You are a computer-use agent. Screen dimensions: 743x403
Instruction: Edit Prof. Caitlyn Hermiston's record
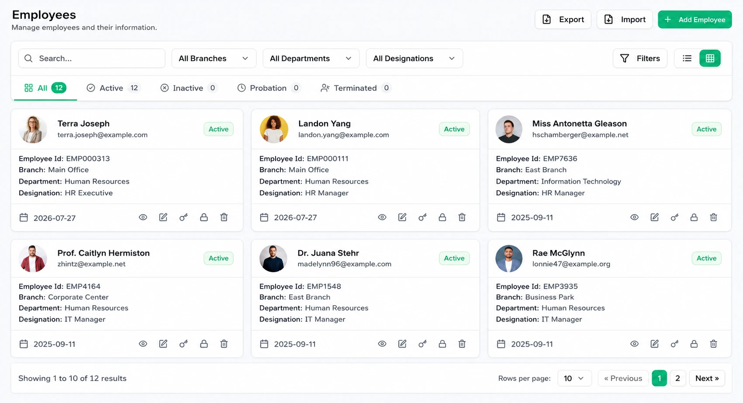163,344
